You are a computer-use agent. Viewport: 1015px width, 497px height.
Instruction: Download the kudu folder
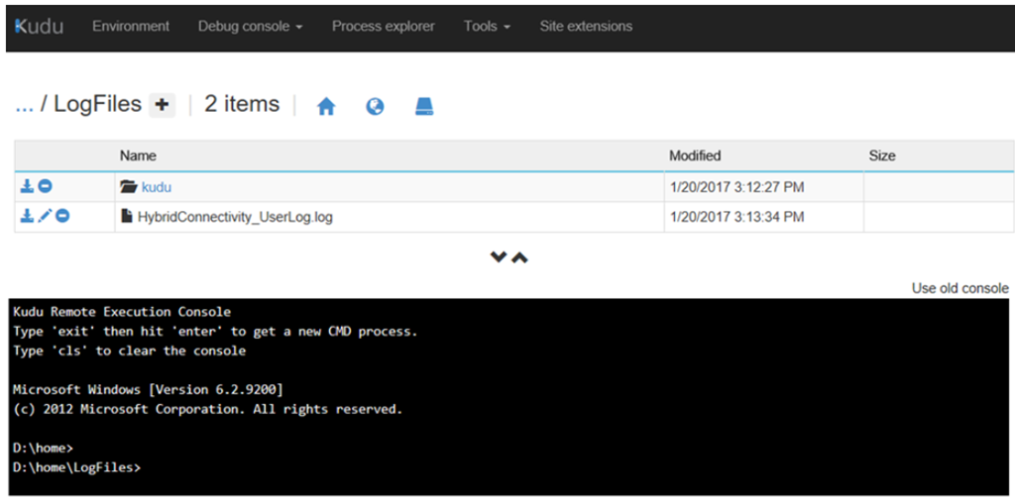(x=27, y=186)
